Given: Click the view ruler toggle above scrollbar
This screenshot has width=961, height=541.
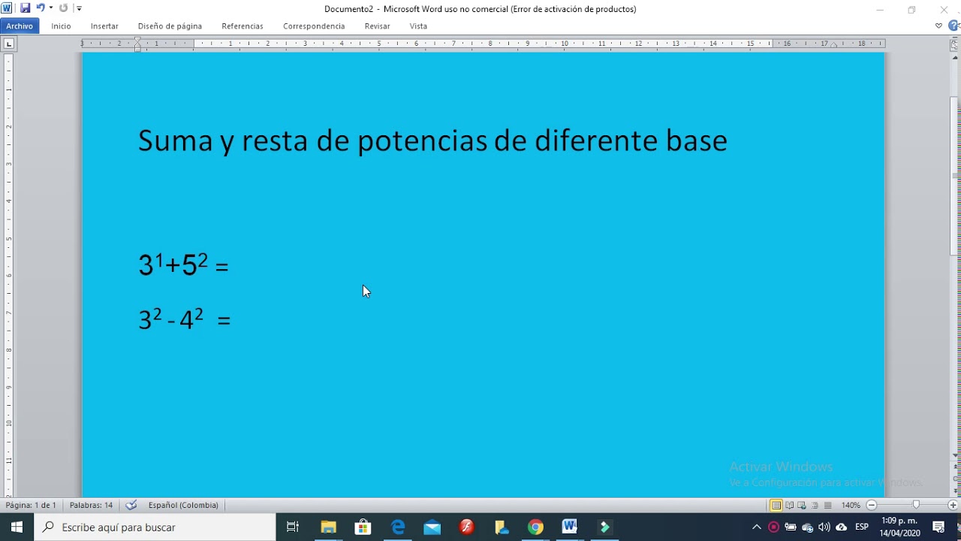Looking at the screenshot, I should tap(955, 44).
